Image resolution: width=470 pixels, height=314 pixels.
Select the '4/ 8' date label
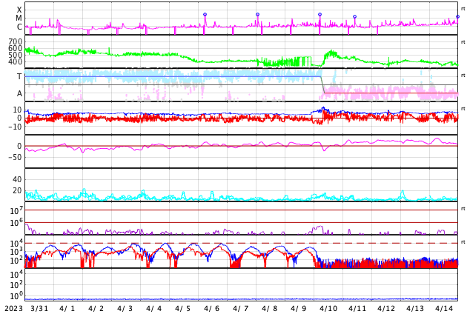[x=269, y=308]
